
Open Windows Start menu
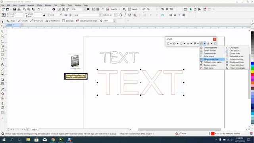pyautogui.click(x=4, y=139)
